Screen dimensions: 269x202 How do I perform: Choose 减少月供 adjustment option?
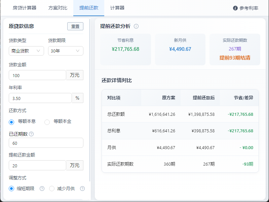click(x=52, y=189)
